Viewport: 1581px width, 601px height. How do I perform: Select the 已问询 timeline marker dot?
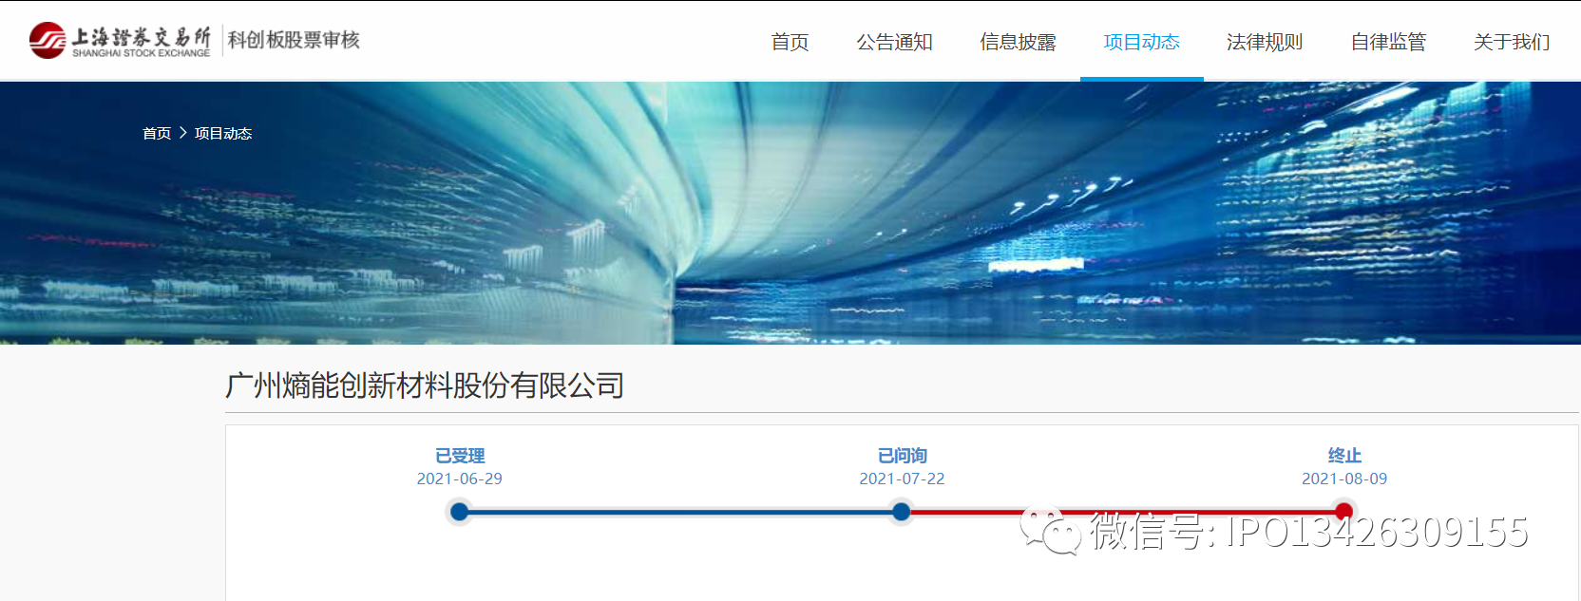click(902, 512)
